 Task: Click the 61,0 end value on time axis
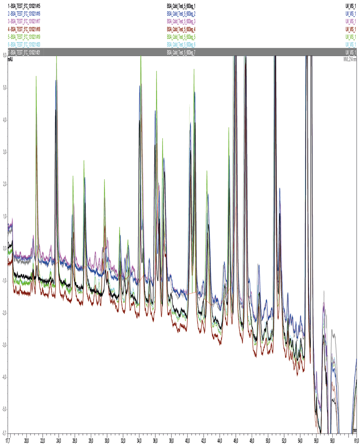[357, 441]
